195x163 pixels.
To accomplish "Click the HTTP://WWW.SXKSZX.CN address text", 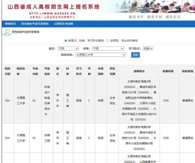I will click(x=52, y=13).
